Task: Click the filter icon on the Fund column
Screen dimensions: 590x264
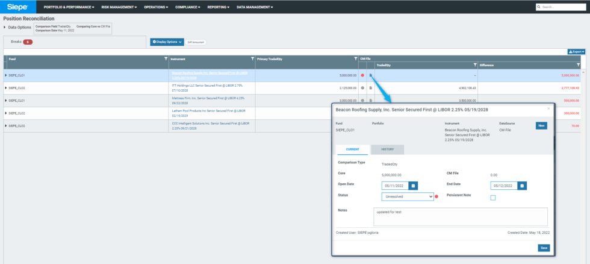Action: [166, 59]
